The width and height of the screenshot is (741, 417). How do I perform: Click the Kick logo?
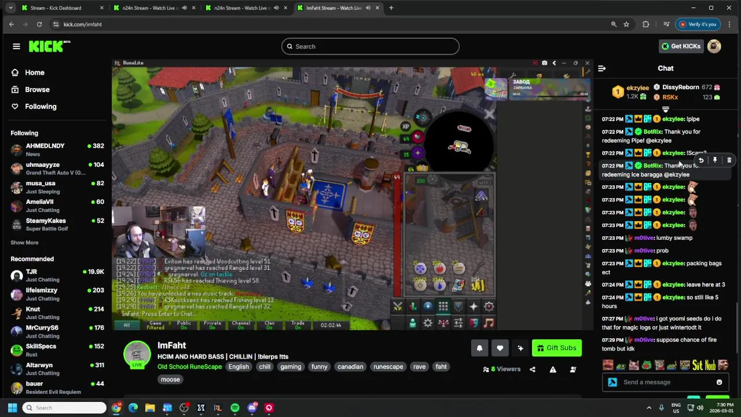pyautogui.click(x=49, y=46)
